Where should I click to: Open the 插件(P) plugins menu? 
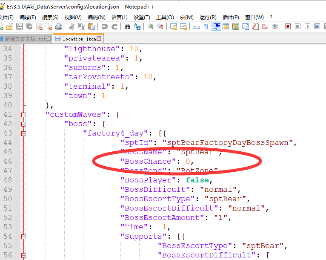(x=231, y=17)
